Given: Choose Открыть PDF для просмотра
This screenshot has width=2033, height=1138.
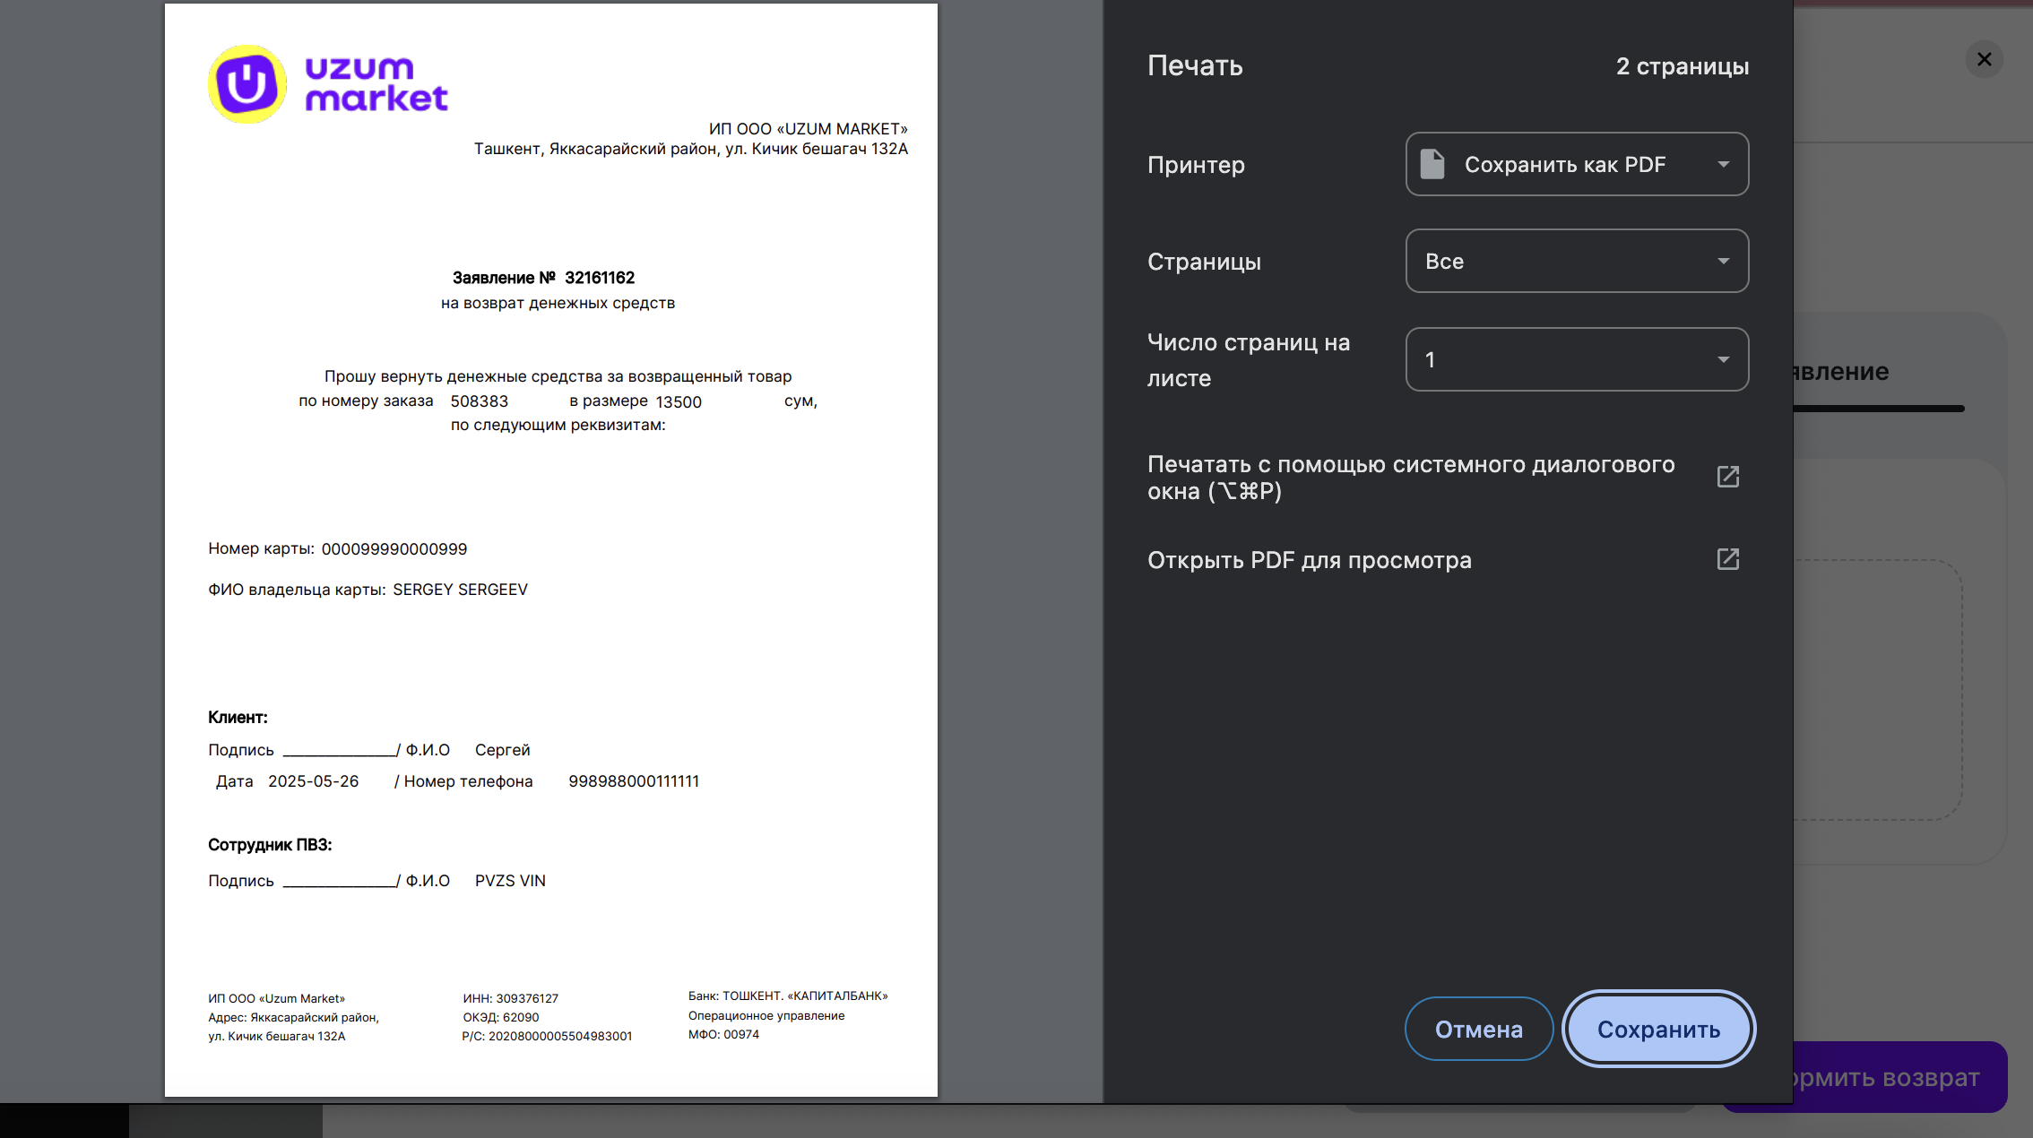Looking at the screenshot, I should click(x=1309, y=560).
